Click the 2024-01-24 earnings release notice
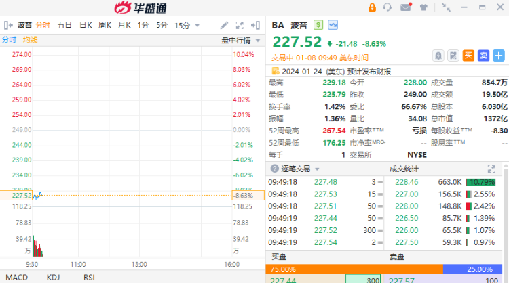 click(x=337, y=72)
